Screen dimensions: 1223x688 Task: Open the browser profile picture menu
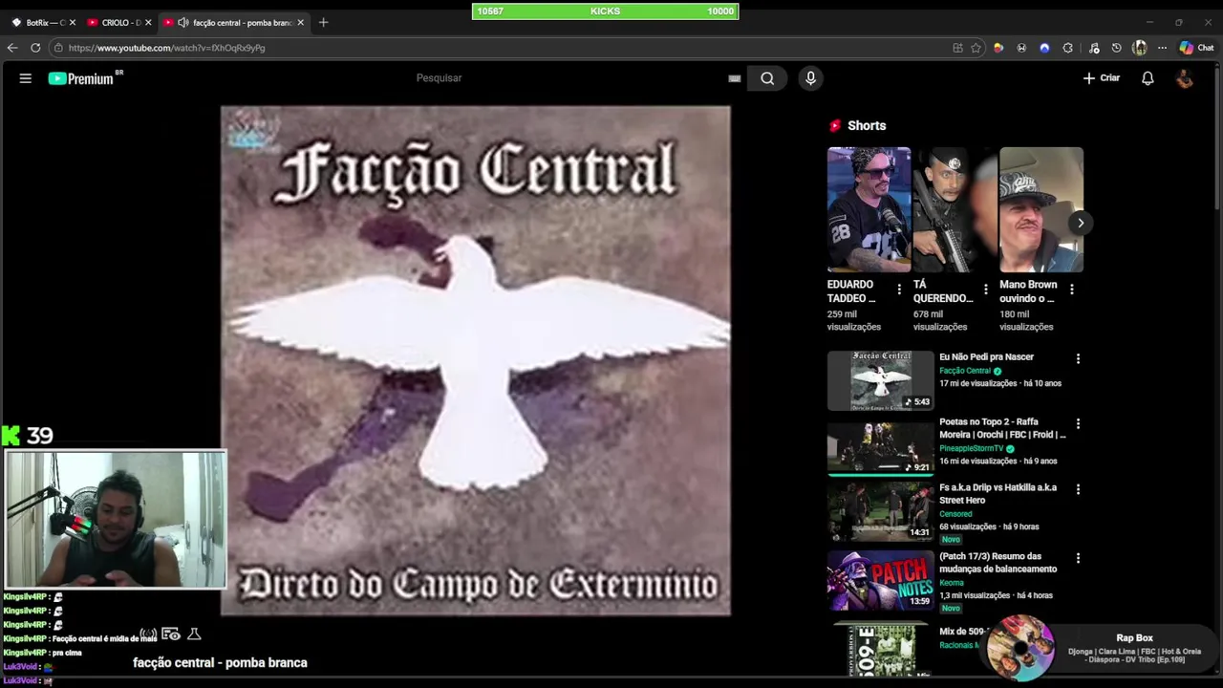click(x=1139, y=48)
